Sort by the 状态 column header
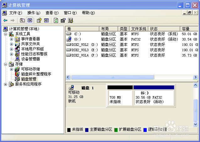Image resolution: width=200 pixels, height=142 pixels. point(164,29)
